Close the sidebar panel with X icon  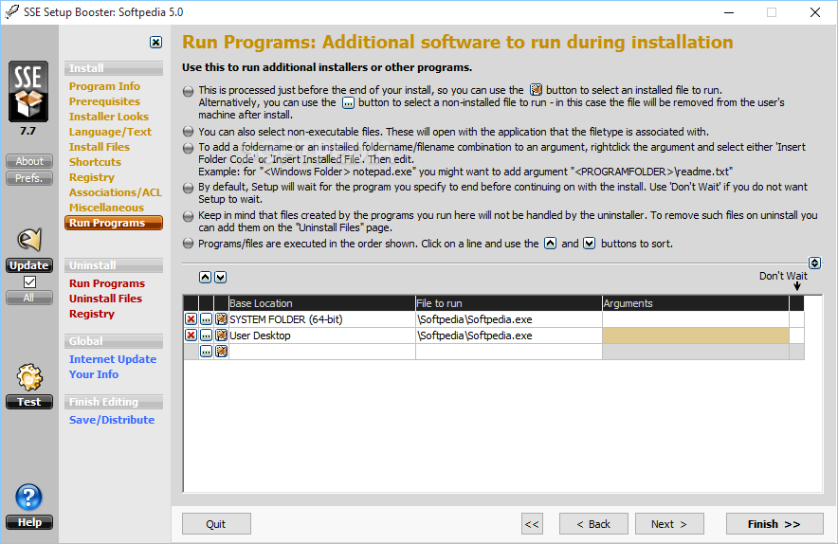pos(156,43)
